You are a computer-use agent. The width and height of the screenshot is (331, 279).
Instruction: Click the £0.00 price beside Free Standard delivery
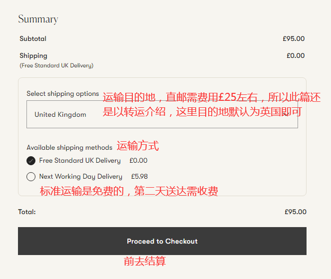(x=138, y=161)
